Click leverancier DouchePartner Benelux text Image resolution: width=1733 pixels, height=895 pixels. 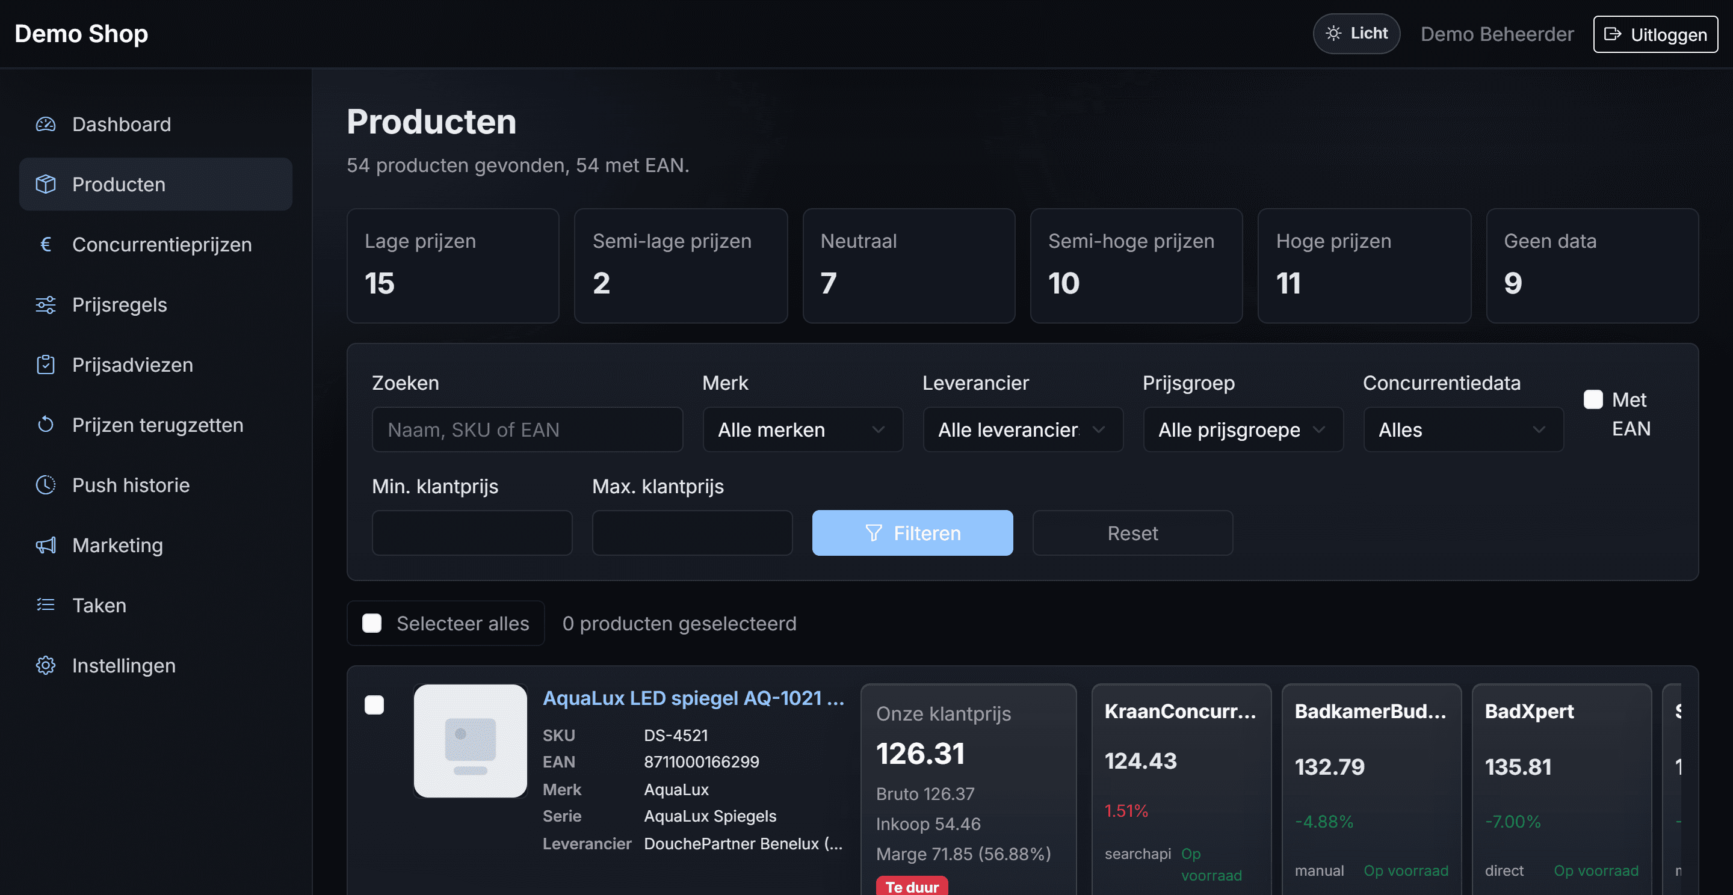pyautogui.click(x=743, y=843)
